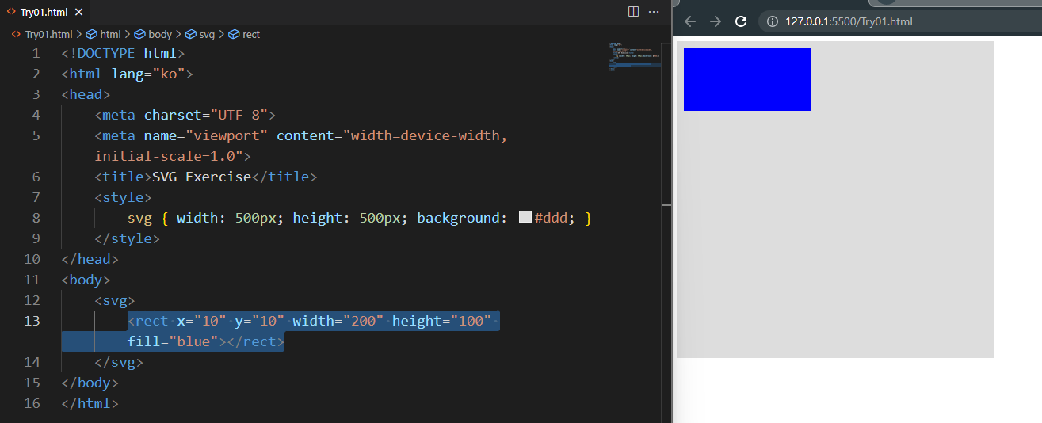The width and height of the screenshot is (1042, 423).
Task: Click the opening <style> tag
Action: click(x=123, y=197)
